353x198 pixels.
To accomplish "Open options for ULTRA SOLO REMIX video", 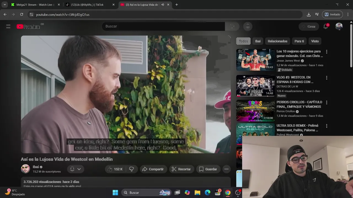I will click(327, 126).
